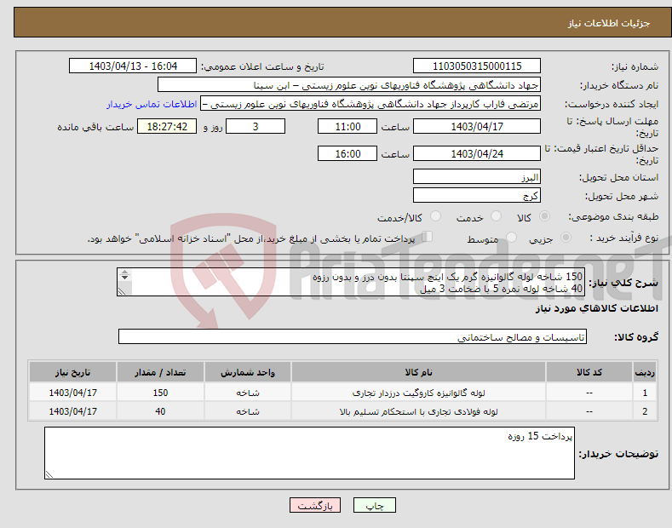
Task: Click row 2 item لوله فولادی تجاری با استحکام تسلیم بالا
Action: pyautogui.click(x=418, y=411)
